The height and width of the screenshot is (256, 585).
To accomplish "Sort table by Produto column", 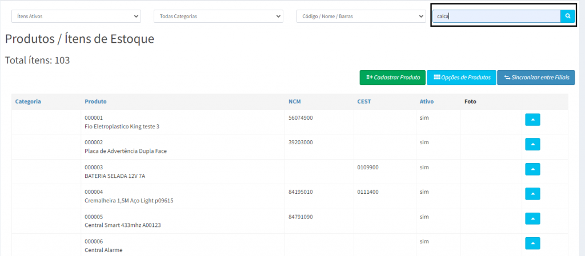I will click(95, 101).
